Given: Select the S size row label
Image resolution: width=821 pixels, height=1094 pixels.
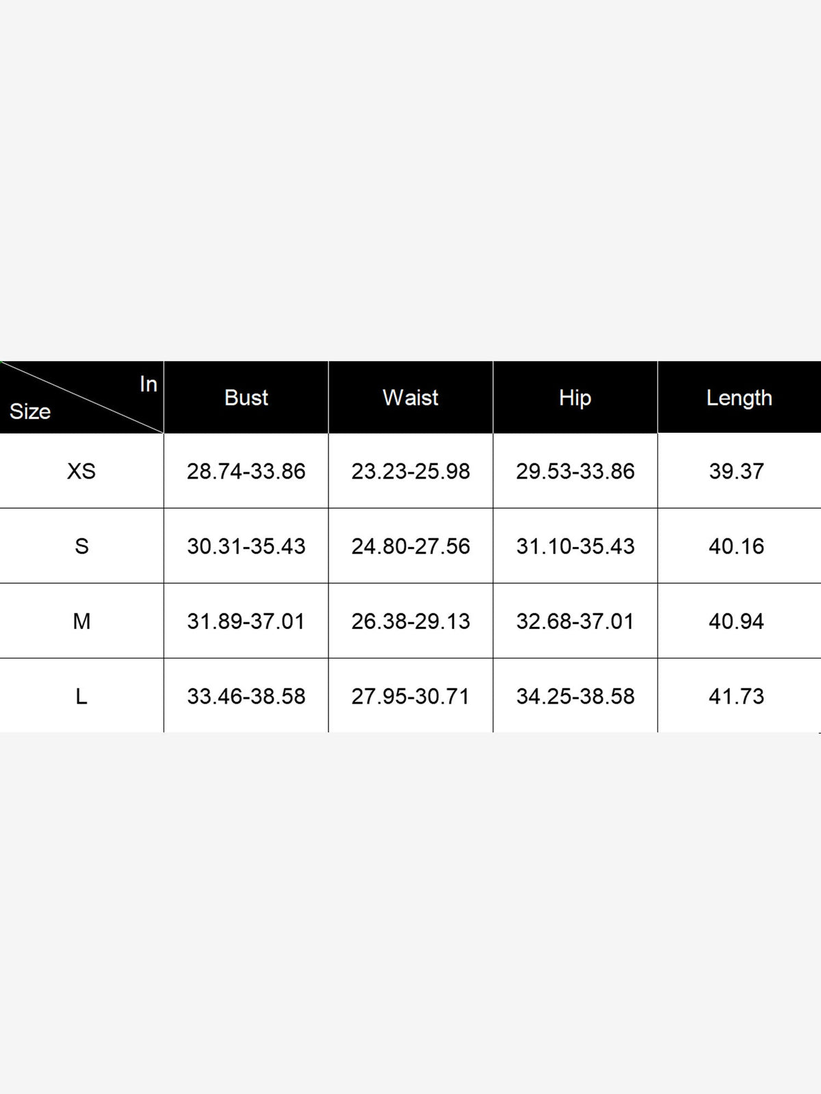Looking at the screenshot, I should [81, 546].
